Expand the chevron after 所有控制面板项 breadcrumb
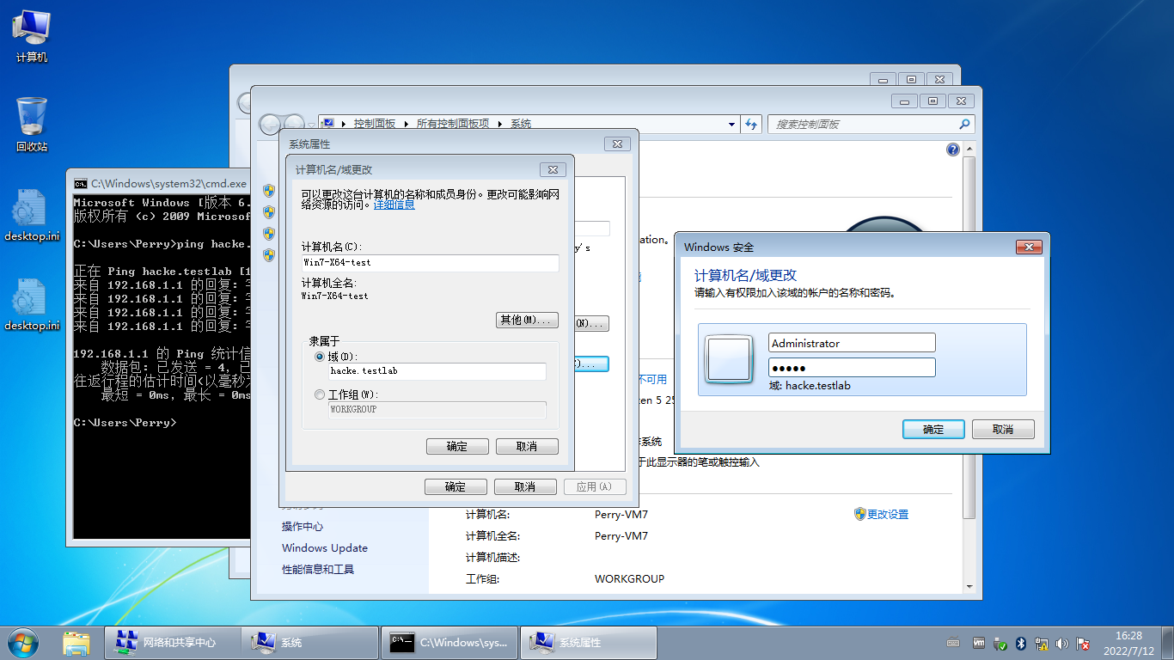The height and width of the screenshot is (660, 1174). (x=498, y=124)
